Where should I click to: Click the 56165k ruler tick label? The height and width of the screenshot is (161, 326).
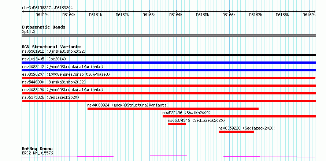pyautogui.click(x=203, y=15)
